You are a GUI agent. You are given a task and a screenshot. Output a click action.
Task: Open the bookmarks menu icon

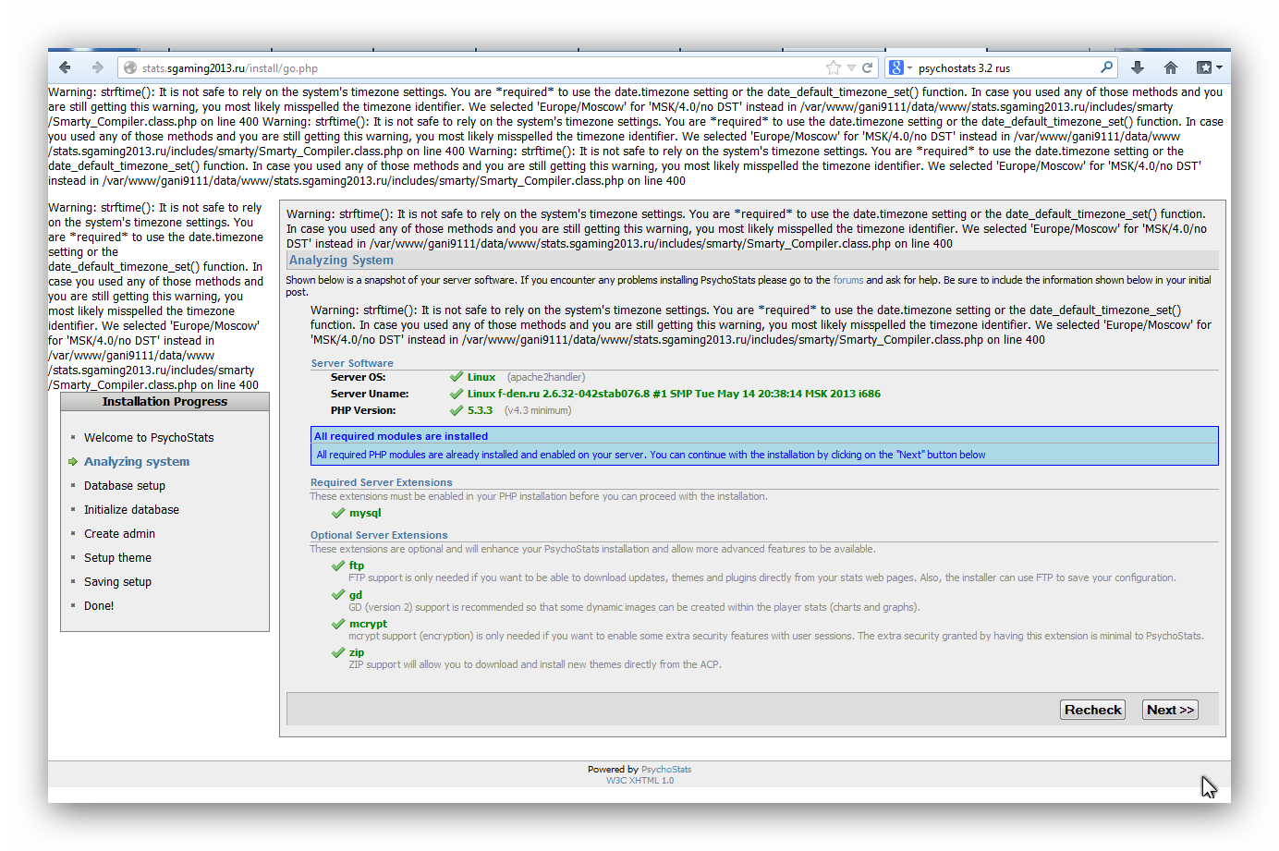pyautogui.click(x=1204, y=67)
